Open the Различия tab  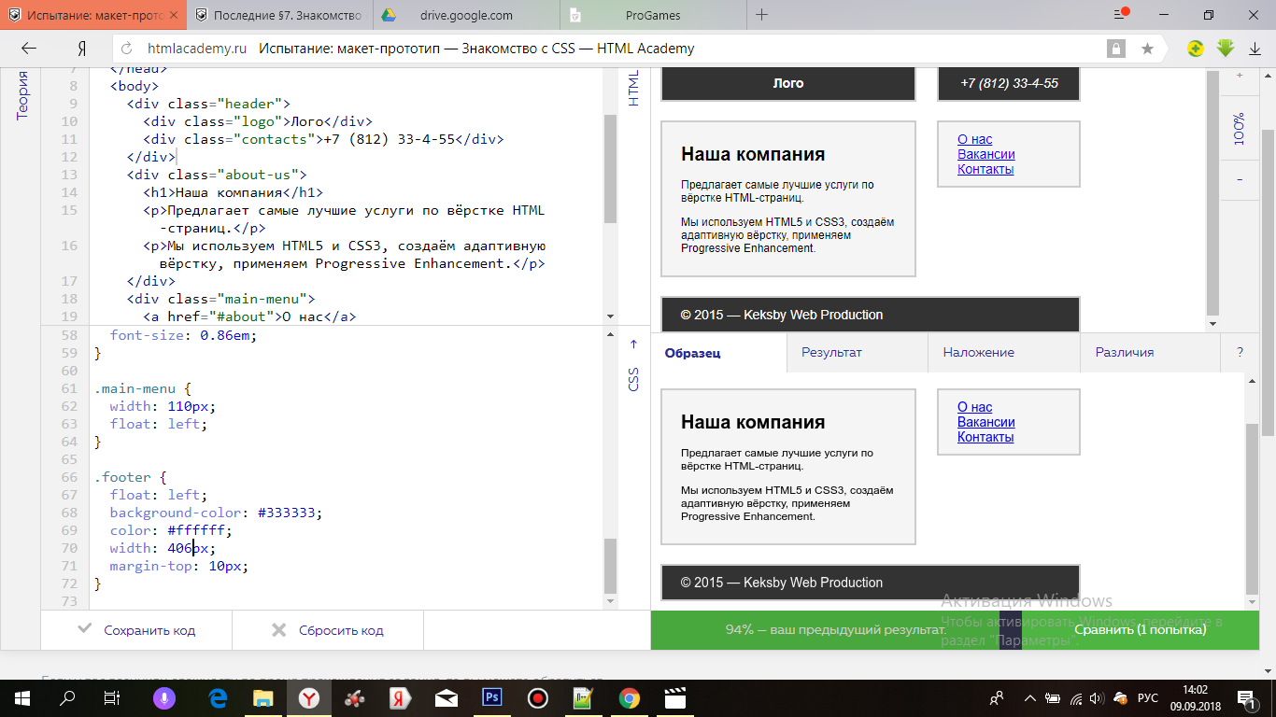pyautogui.click(x=1124, y=352)
